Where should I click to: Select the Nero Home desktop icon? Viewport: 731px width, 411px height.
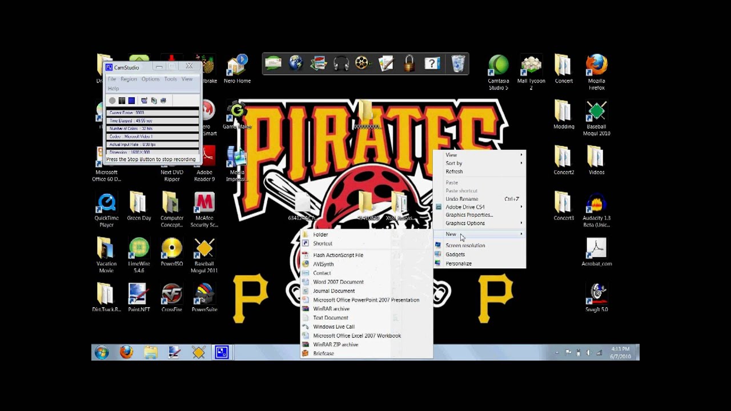point(237,69)
